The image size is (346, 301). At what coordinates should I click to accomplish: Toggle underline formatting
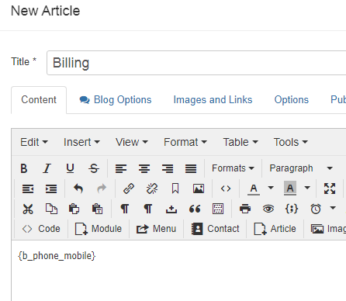(x=70, y=168)
